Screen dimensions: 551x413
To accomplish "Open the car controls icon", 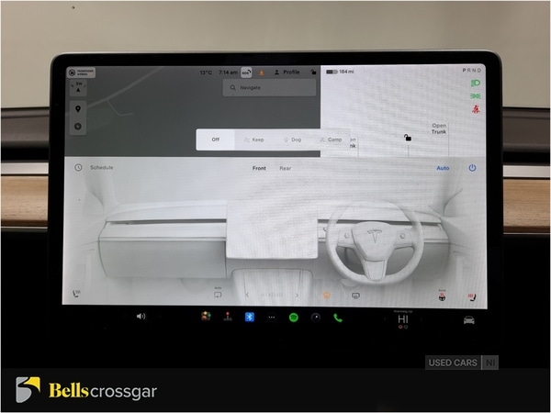I will 469,318.
